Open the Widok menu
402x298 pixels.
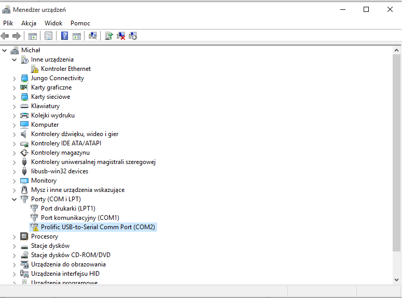pos(53,23)
